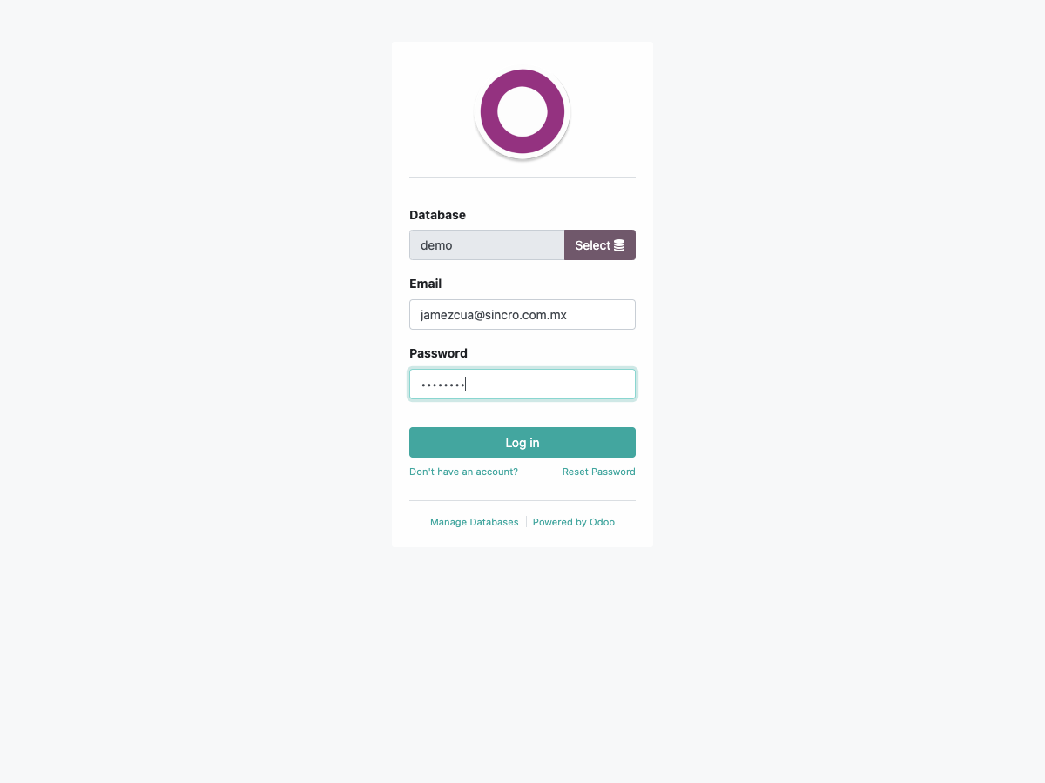
Task: Click the Password field label
Action: [x=438, y=353]
